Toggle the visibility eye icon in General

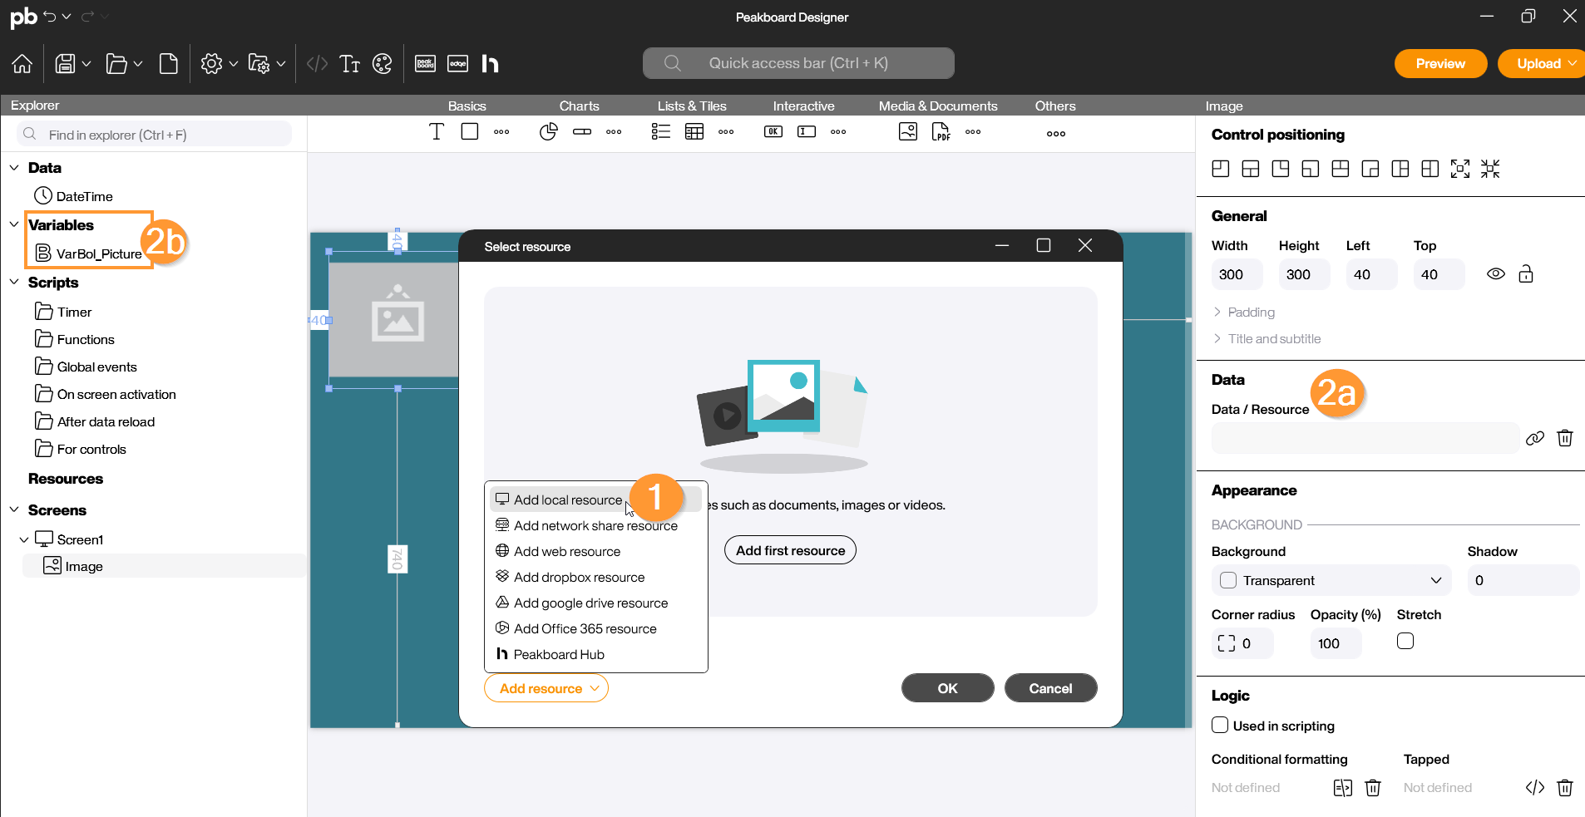(x=1495, y=274)
